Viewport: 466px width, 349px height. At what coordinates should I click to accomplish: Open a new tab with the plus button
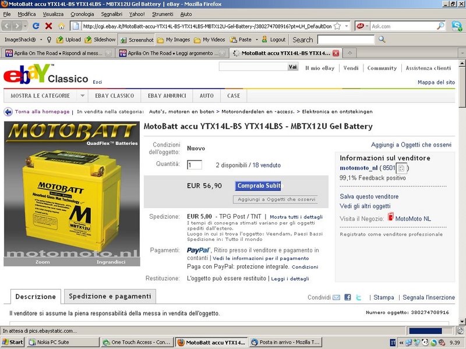pyautogui.click(x=350, y=53)
